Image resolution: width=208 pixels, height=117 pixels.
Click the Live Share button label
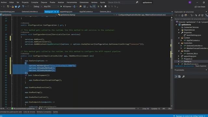201,6
